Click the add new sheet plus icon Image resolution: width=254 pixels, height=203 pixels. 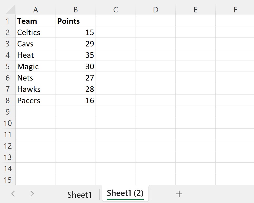(x=179, y=194)
